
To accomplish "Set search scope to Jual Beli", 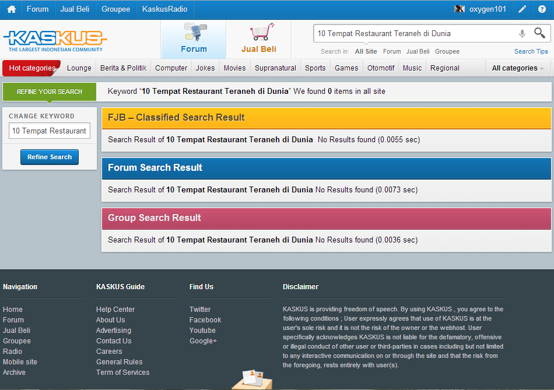I will [x=418, y=51].
